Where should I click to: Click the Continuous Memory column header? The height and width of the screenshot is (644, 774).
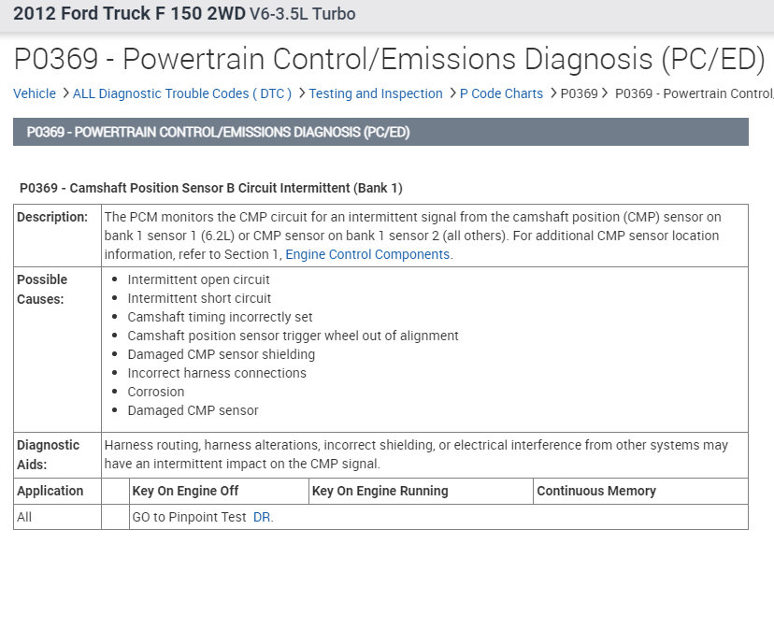596,491
